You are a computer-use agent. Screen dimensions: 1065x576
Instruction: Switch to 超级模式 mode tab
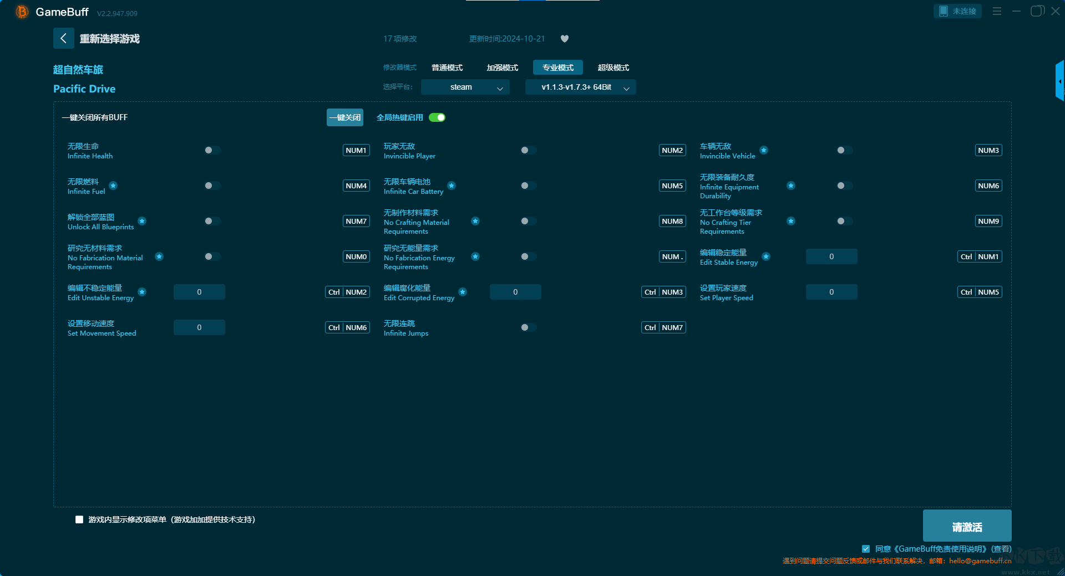[x=613, y=68]
